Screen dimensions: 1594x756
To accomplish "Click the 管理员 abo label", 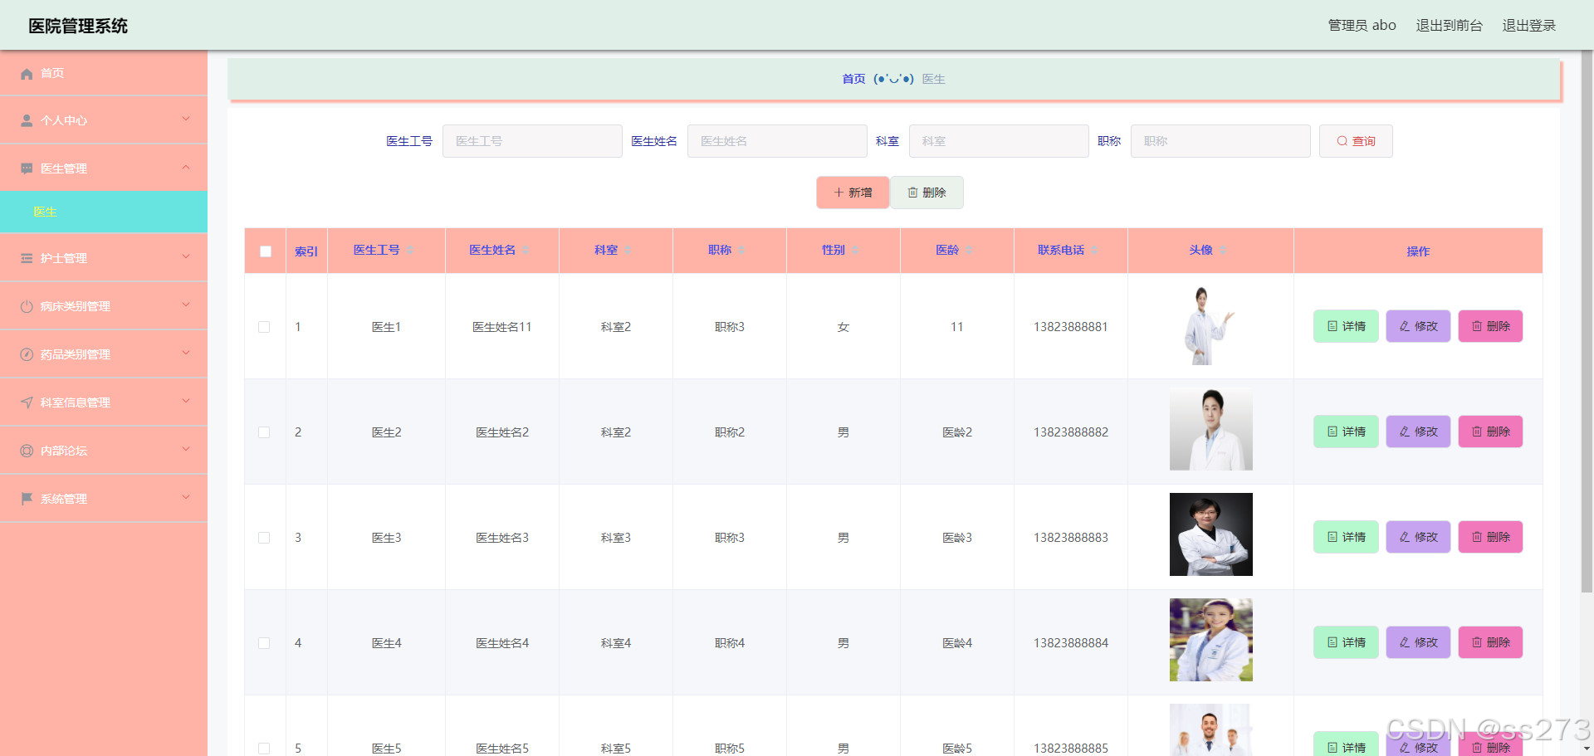I will [1362, 26].
